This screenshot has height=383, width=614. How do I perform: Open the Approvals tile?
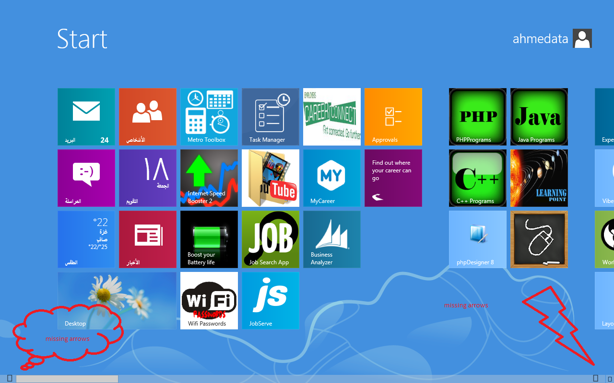(x=393, y=116)
